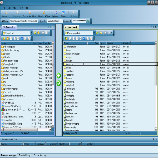Click the edit-file pencil icon in My Computer toolbar
158x158 pixels.
(x=15, y=38)
